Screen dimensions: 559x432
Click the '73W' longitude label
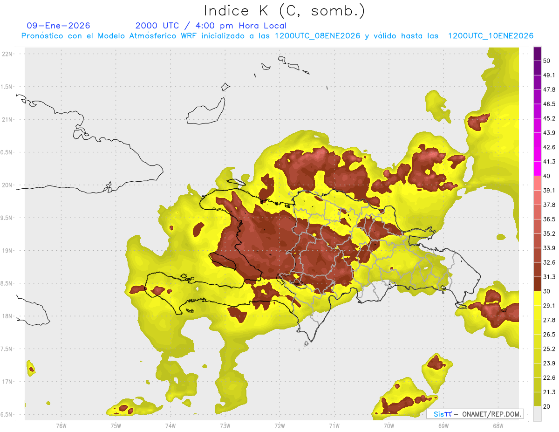[225, 425]
